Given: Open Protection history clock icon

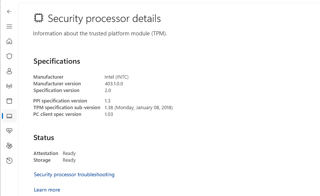Looking at the screenshot, I should (9, 161).
